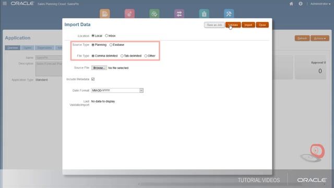
Task: Select Comma delimited file type
Action: pos(93,56)
